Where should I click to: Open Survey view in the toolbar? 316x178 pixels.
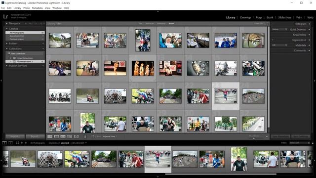[70, 136]
